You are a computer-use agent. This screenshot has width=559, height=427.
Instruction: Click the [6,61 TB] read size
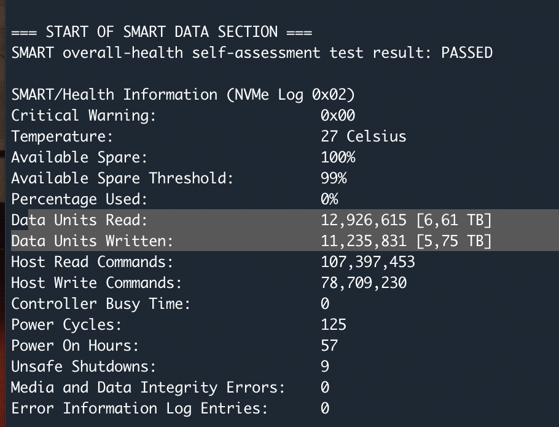point(453,220)
